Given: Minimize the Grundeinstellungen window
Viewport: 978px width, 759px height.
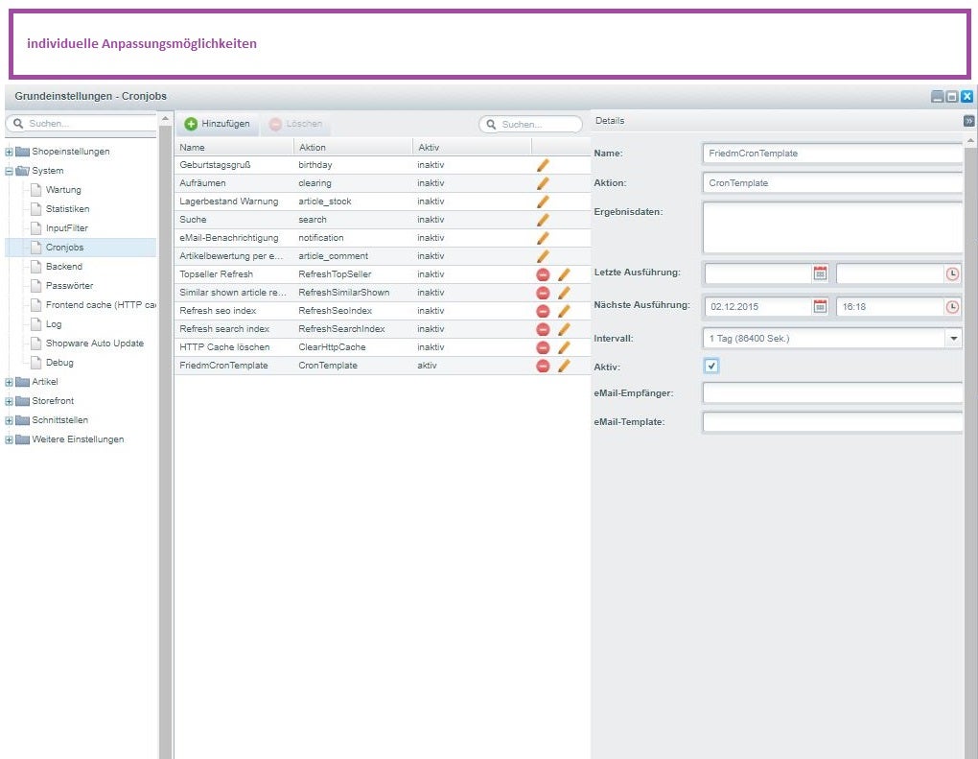Looking at the screenshot, I should [x=938, y=96].
